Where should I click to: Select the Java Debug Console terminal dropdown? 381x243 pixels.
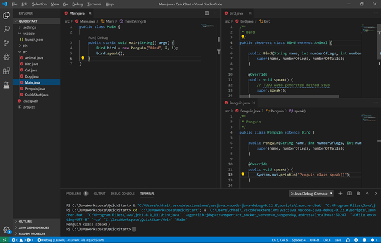(x=311, y=194)
